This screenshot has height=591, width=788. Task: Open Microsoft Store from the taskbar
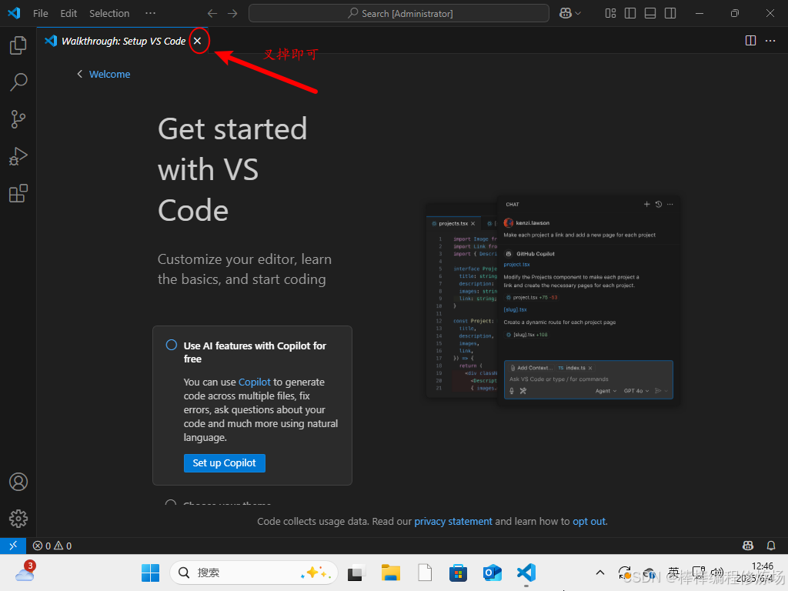pyautogui.click(x=458, y=573)
